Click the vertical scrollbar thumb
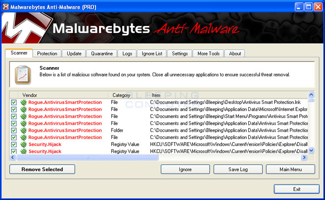Image resolution: width=325 pixels, height=200 pixels. [311, 100]
